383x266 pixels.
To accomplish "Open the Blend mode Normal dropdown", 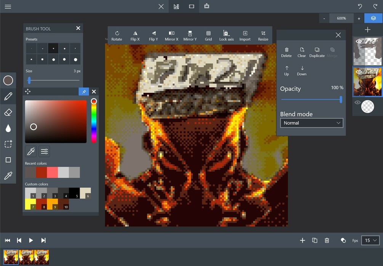I will [x=312, y=123].
